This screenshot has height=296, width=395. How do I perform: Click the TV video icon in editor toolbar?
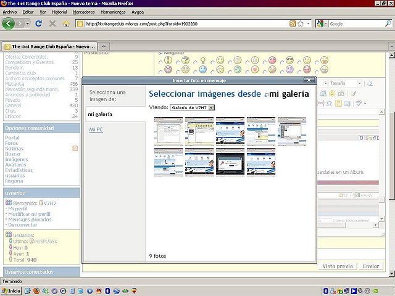click(x=323, y=93)
